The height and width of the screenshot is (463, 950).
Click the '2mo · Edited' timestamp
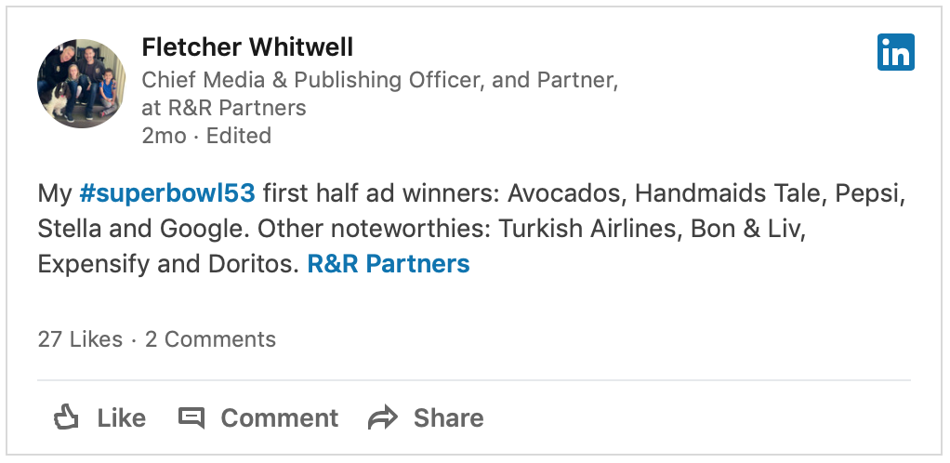[x=206, y=136]
